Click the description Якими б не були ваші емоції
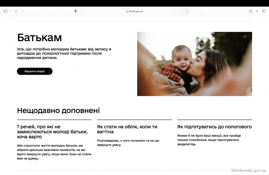 point(209,140)
